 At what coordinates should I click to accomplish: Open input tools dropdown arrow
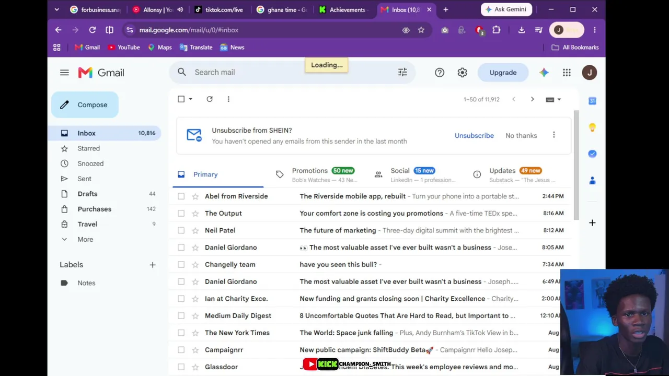pyautogui.click(x=559, y=99)
